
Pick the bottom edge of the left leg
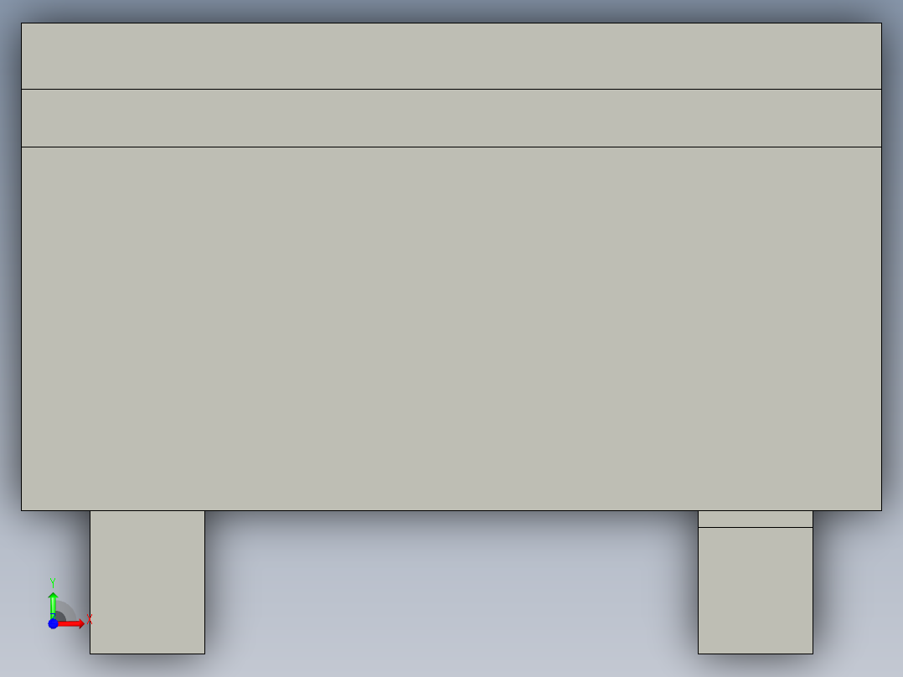tap(147, 654)
